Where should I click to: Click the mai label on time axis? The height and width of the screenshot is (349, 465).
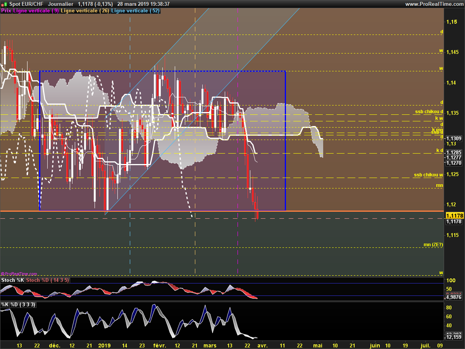[317, 345]
